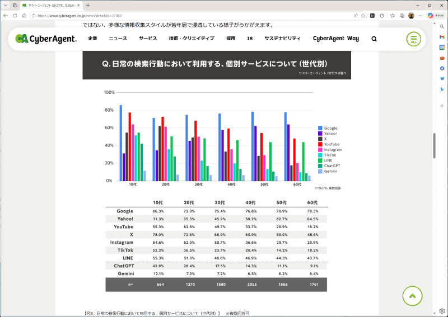Open Gmail in the sidebar
The image size is (448, 317).
442,37
